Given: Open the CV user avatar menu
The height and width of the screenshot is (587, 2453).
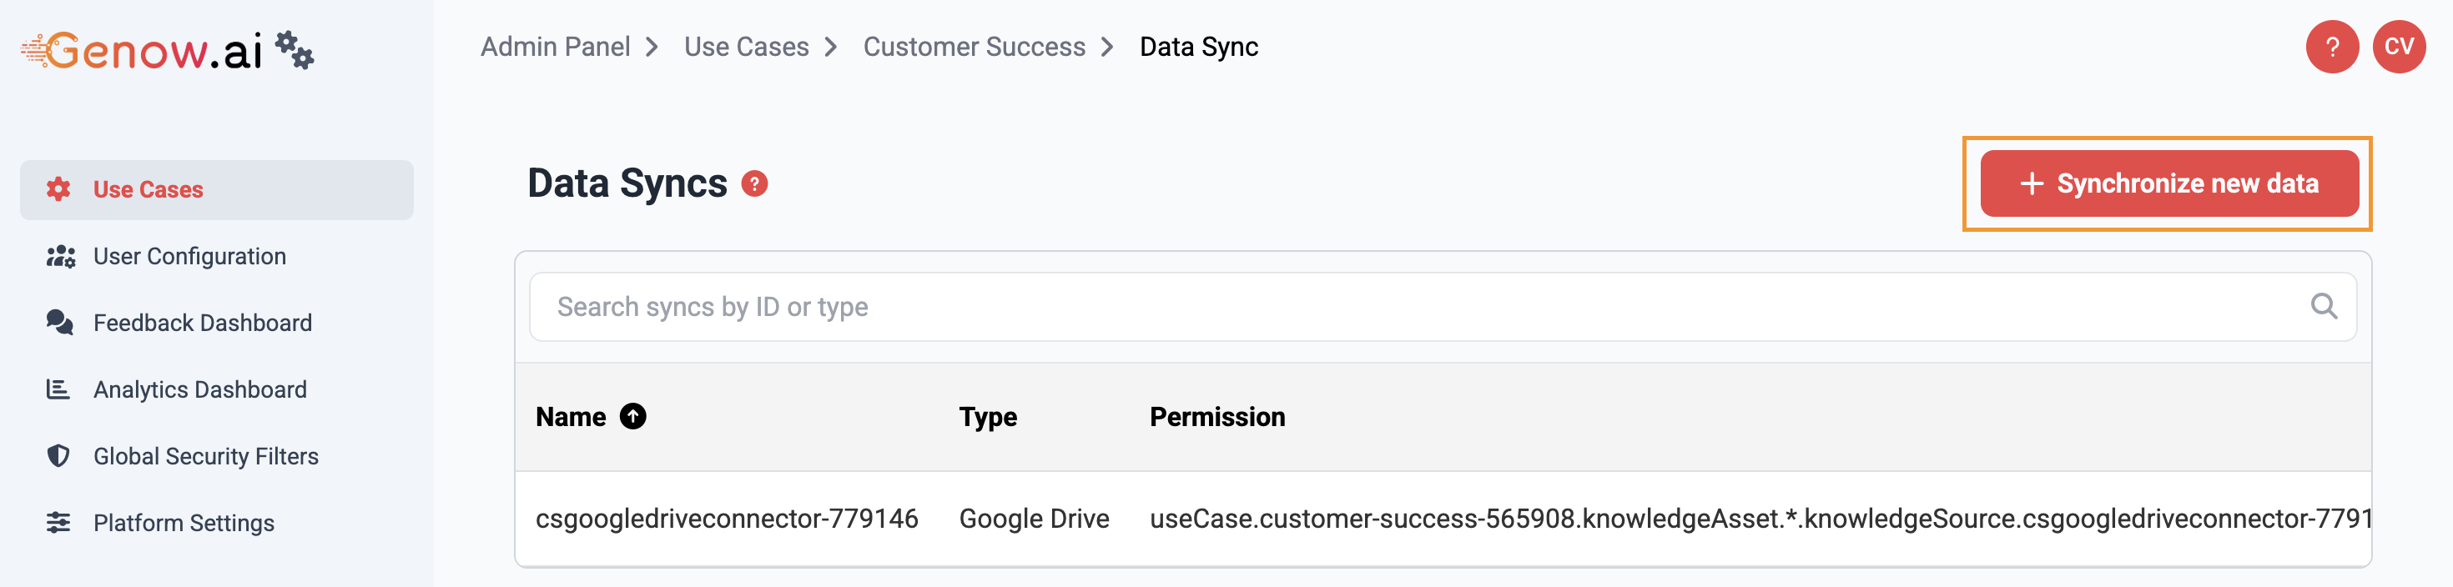Looking at the screenshot, I should 2398,47.
